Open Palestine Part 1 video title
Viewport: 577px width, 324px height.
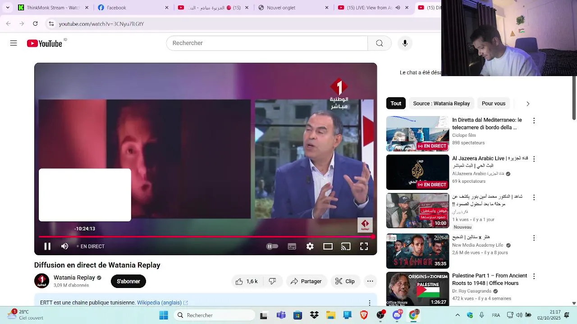[x=490, y=279]
